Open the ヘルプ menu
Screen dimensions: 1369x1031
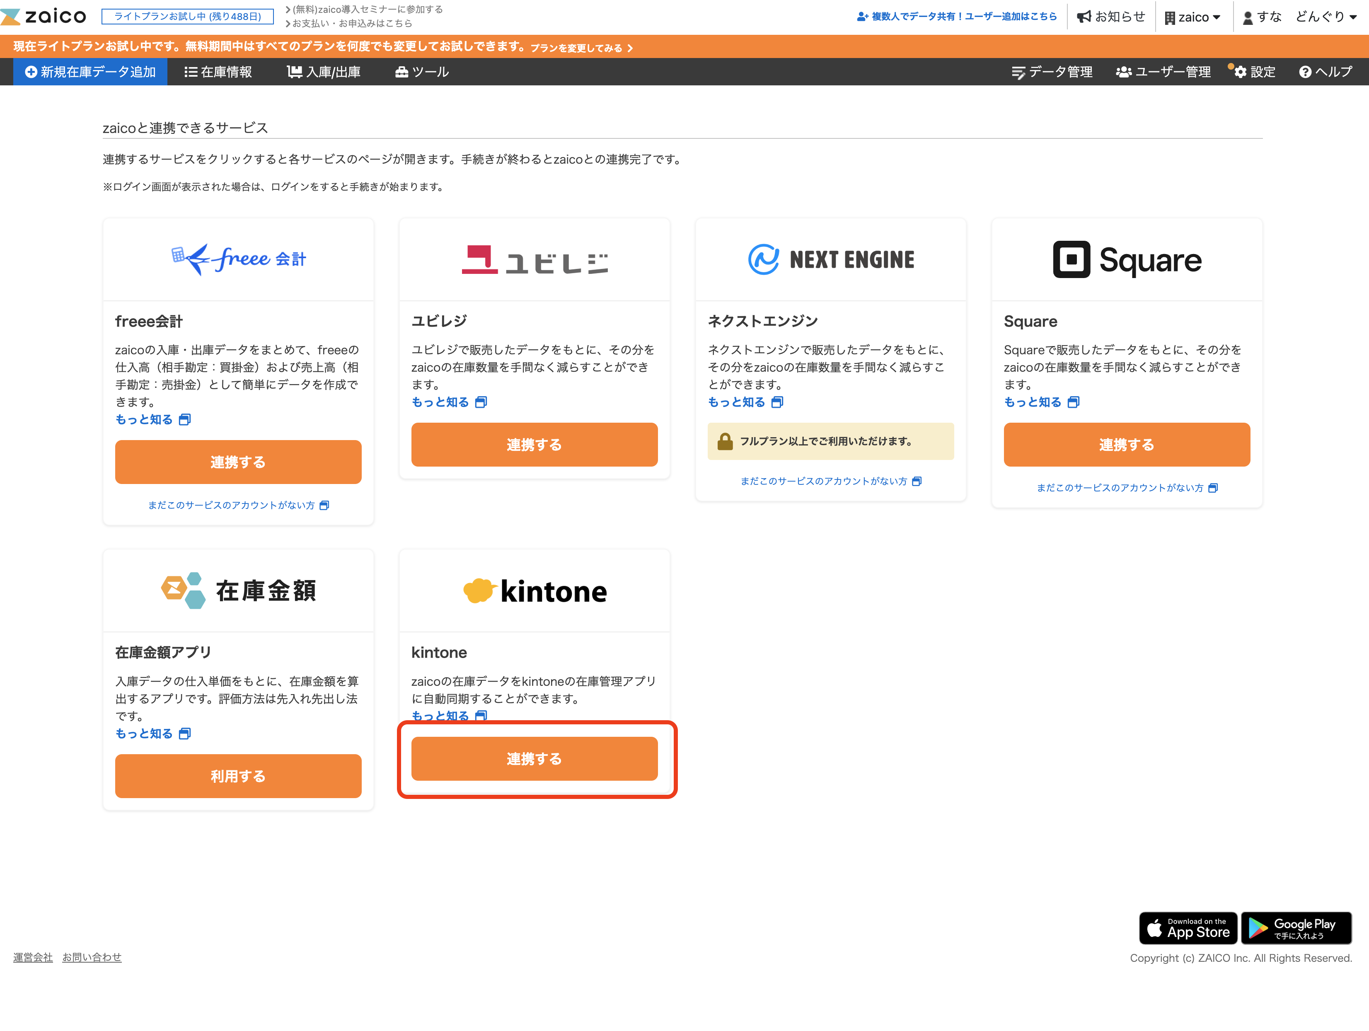1325,73
